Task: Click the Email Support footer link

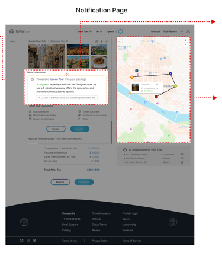Action: 70,225
